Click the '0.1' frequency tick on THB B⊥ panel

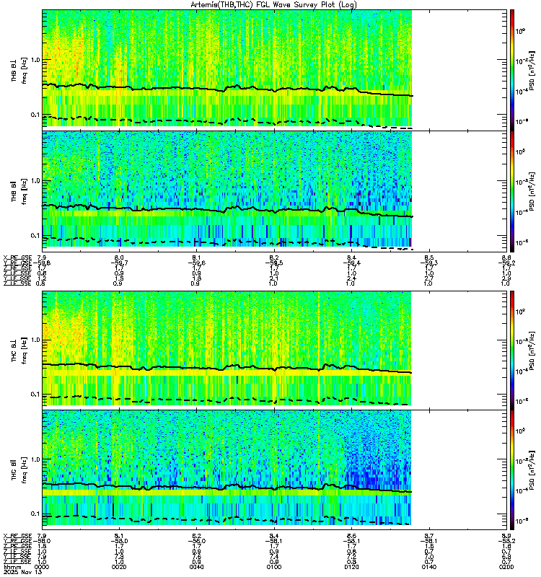[x=35, y=115]
